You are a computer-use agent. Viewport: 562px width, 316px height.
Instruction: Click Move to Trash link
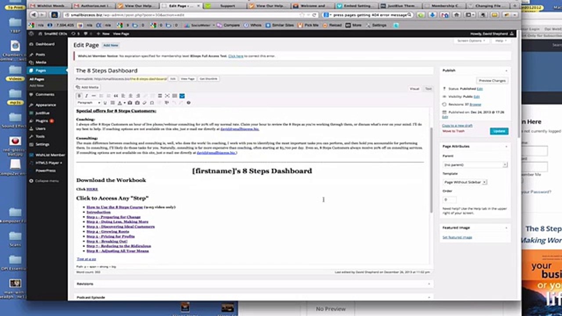[x=453, y=131]
